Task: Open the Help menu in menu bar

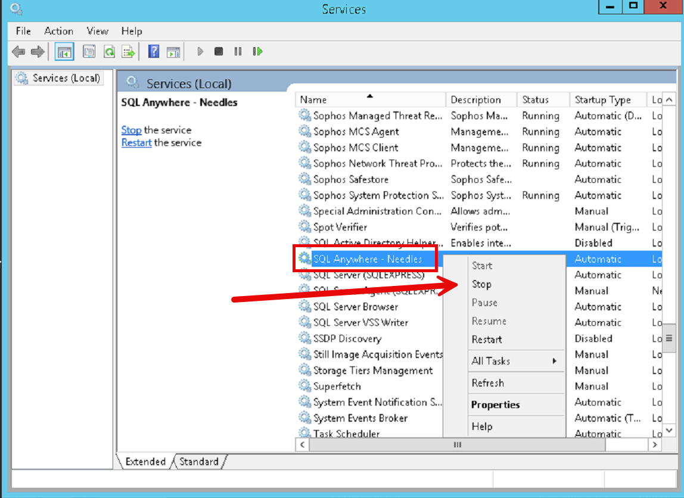Action: click(x=132, y=31)
